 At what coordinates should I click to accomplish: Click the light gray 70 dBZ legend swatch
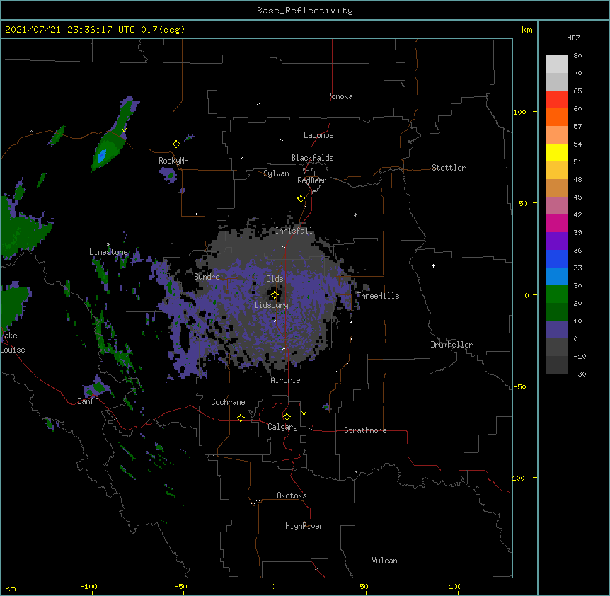[556, 64]
